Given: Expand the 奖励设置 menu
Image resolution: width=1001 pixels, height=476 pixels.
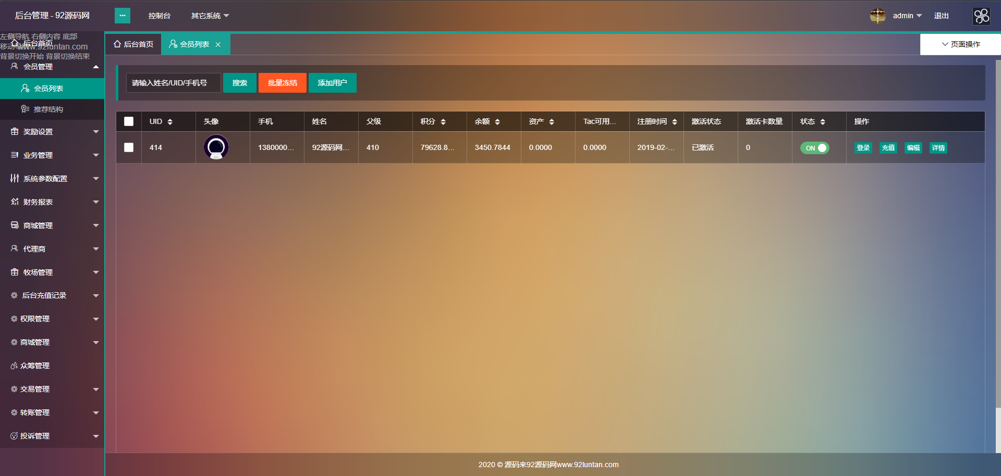Looking at the screenshot, I should pos(96,132).
